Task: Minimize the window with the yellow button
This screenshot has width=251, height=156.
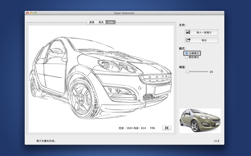Action: click(31, 13)
